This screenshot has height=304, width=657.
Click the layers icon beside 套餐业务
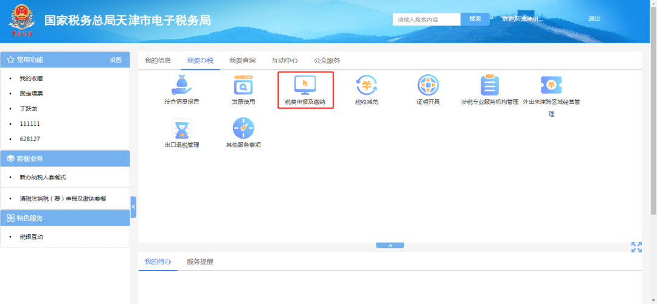point(10,159)
